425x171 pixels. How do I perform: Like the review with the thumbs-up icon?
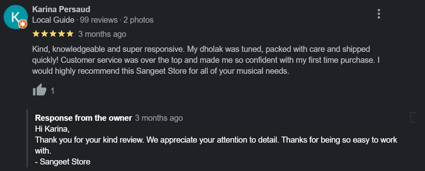point(39,90)
